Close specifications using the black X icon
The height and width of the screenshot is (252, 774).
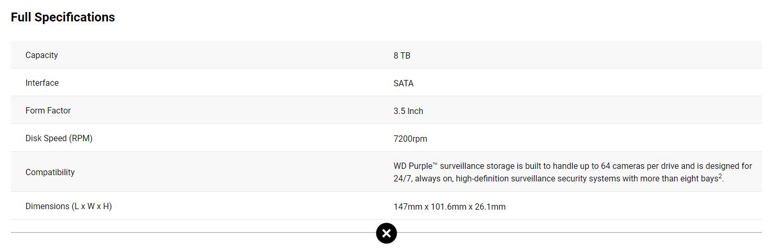pos(386,233)
